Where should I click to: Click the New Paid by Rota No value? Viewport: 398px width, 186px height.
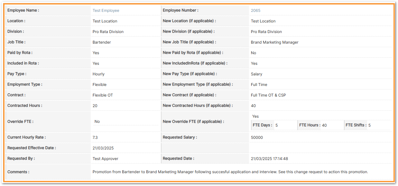(x=254, y=53)
